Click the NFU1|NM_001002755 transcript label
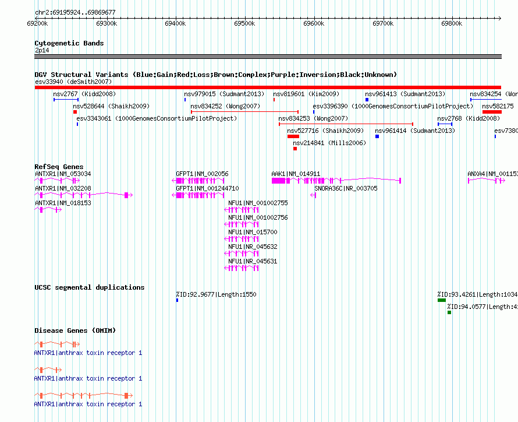The image size is (518, 422). (258, 203)
